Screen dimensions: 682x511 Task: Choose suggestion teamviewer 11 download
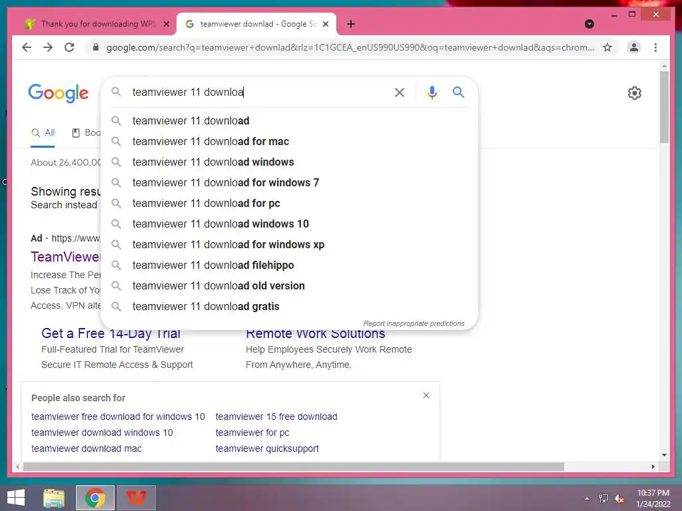[x=289, y=121]
